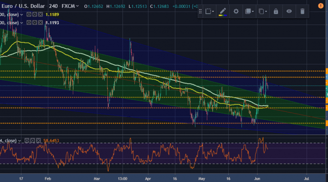
Task: Remove the yellow 1.1189 moving average indicator
Action: pos(41,15)
